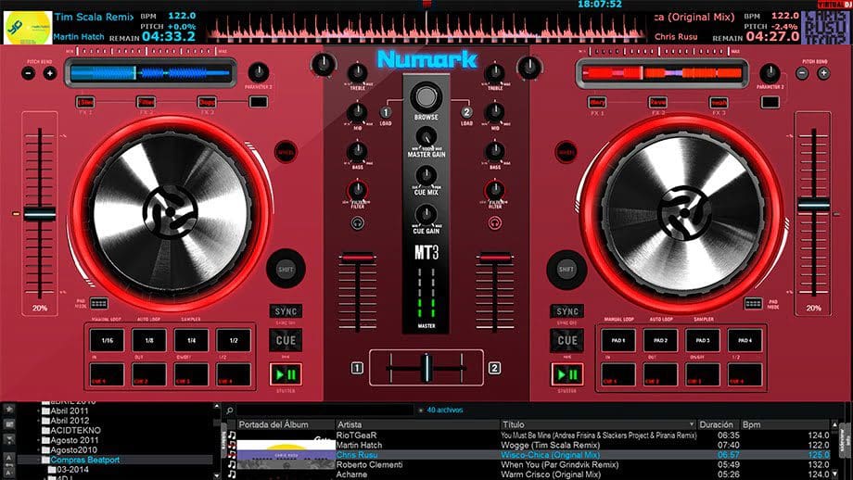Load track to deck 1 button
Screen dimensions: 853x480
[x=385, y=112]
